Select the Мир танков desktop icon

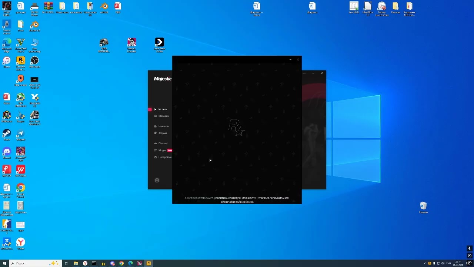tap(20, 80)
